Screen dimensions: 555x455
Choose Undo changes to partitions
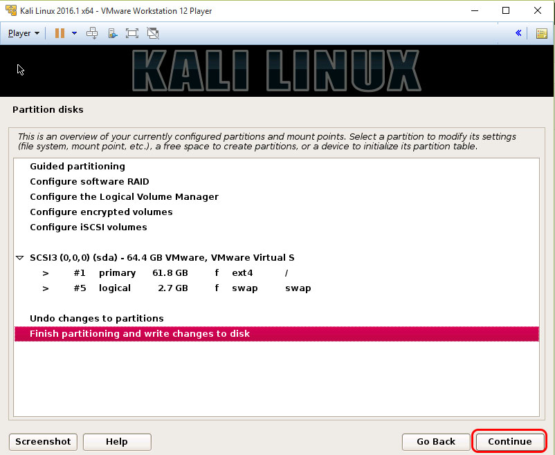click(x=276, y=318)
